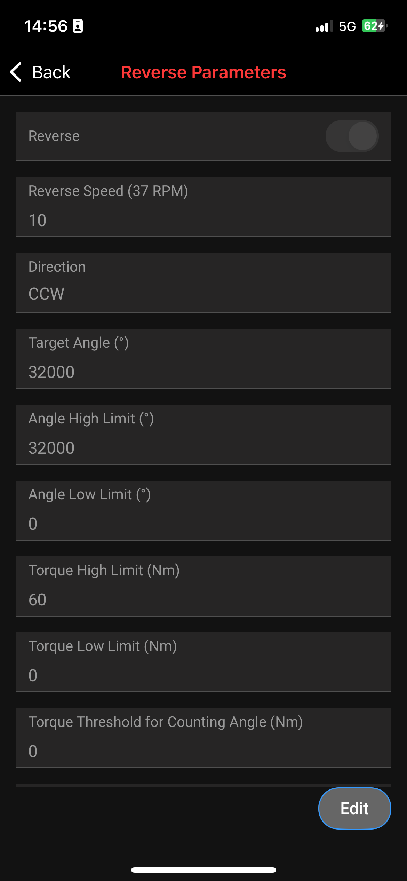Tap the back chevron arrow icon
407x881 pixels.
click(16, 72)
